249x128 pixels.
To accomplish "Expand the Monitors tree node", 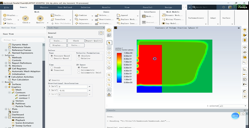I will tap(6, 66).
